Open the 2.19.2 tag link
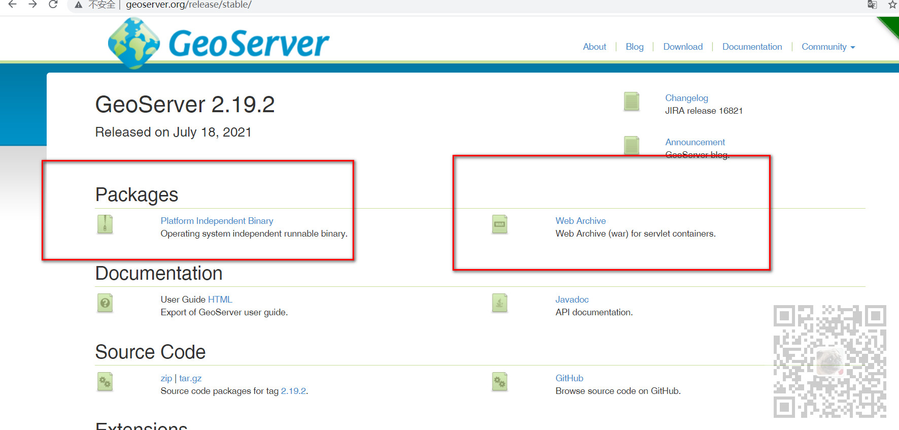899x430 pixels. [x=293, y=391]
